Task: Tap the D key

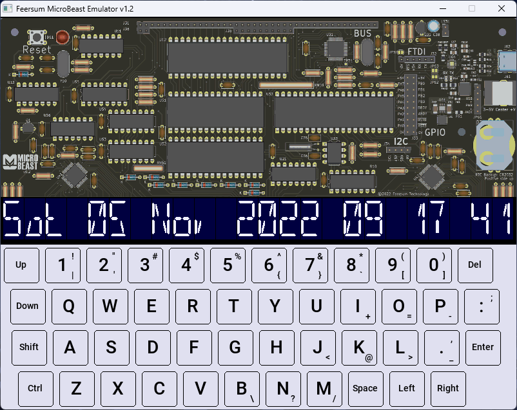Action: point(153,348)
